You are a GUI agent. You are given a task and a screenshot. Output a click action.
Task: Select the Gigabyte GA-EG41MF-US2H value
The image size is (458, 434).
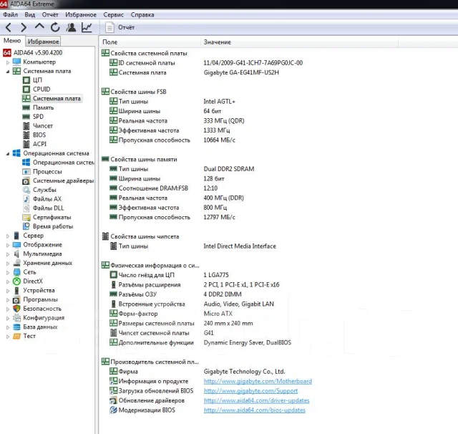(x=241, y=72)
